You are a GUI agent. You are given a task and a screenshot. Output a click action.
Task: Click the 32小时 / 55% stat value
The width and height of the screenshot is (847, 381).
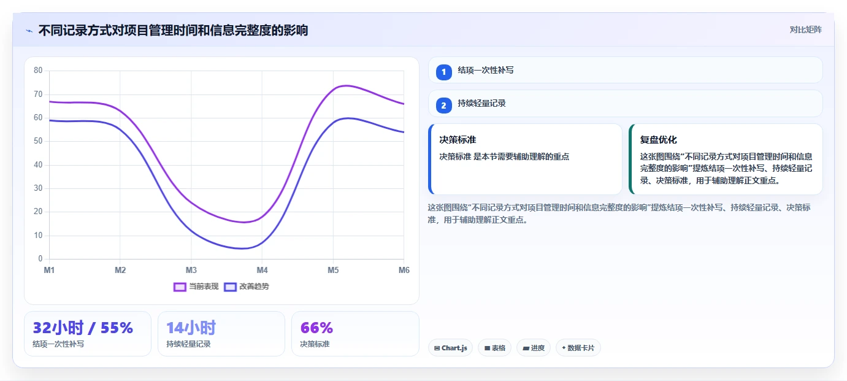pos(83,328)
